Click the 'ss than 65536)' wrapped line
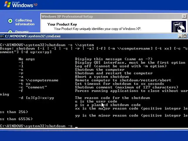188x141 pixels. coord(16,119)
